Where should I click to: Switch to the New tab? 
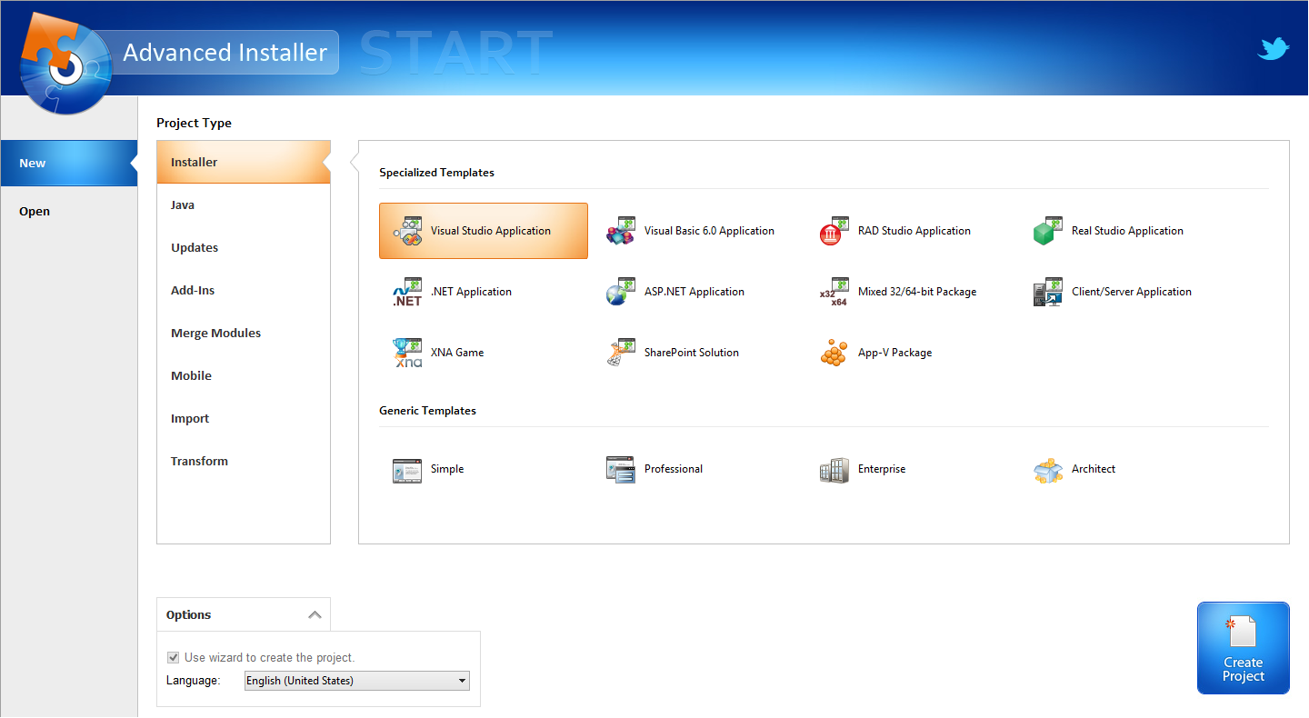[x=69, y=164]
